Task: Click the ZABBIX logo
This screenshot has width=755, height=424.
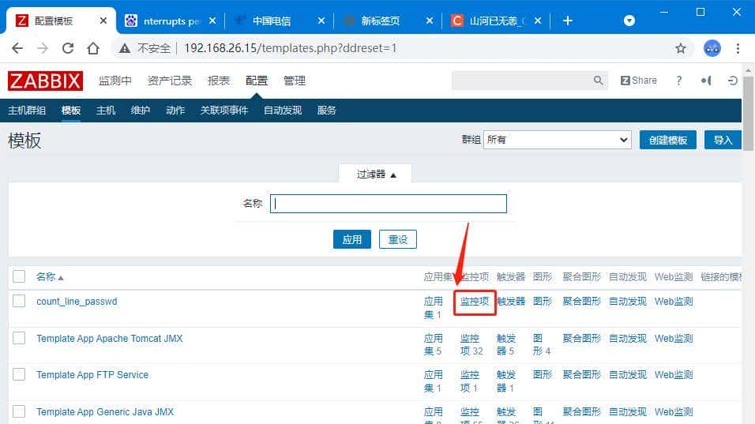Action: pos(45,81)
